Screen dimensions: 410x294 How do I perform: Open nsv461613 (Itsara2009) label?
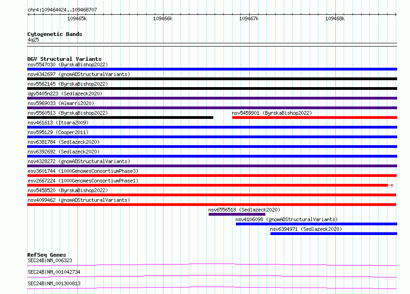pyautogui.click(x=58, y=123)
